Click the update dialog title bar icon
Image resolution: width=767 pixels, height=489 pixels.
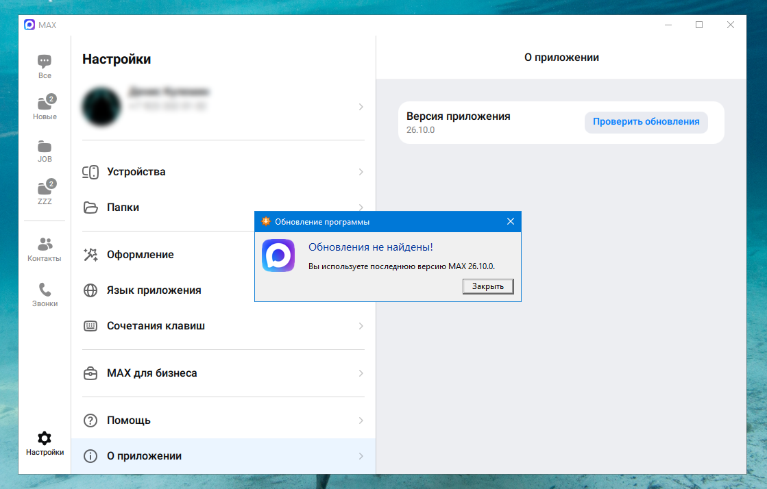266,221
